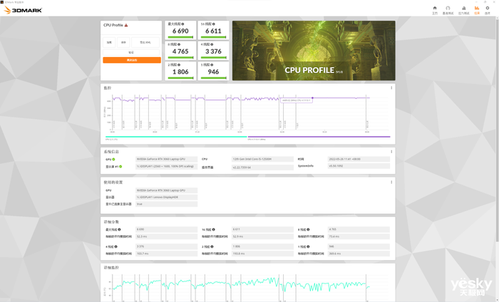Click info icon on 8 threads 4 765 card
Image resolution: width=499 pixels, height=302 pixels.
point(179,44)
